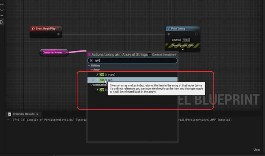Click Print String function icon

point(168,29)
